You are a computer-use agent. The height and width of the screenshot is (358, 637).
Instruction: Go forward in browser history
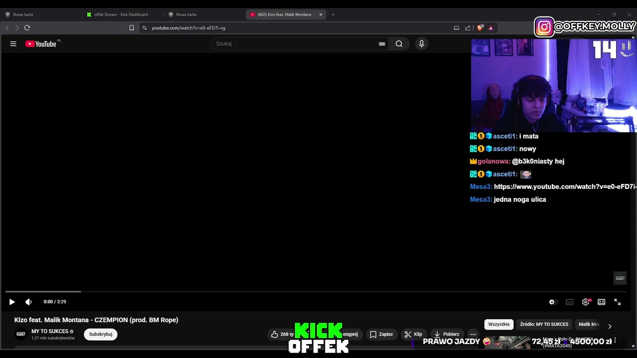[17, 28]
